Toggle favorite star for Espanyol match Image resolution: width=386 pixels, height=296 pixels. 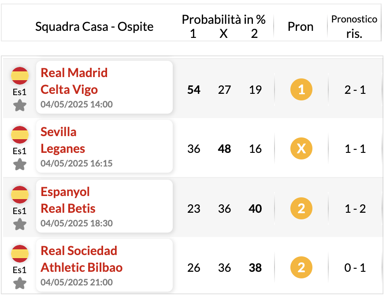pos(20,224)
